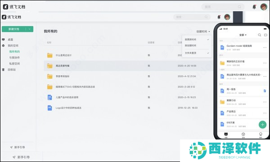The width and height of the screenshot is (270, 162).
Task: Click the enlarged 讯飞文档 logo
Action: (x=14, y=7)
